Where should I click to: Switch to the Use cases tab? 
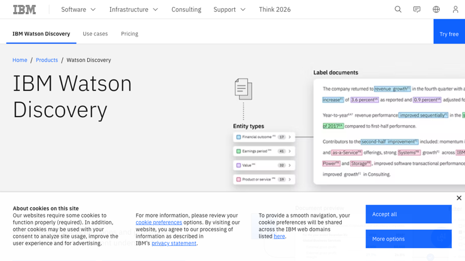(x=95, y=34)
